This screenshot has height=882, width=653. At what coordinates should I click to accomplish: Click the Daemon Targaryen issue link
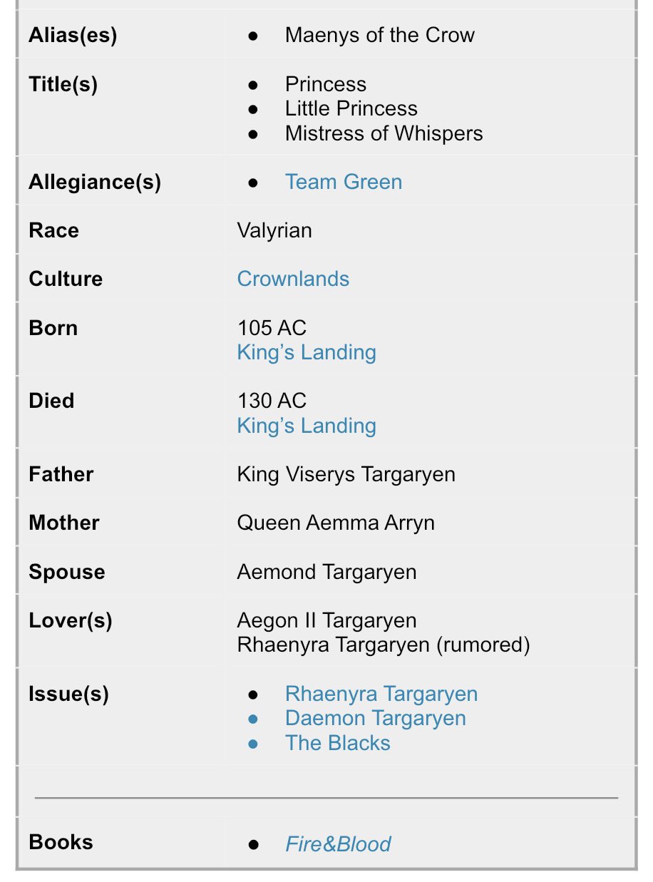[375, 718]
